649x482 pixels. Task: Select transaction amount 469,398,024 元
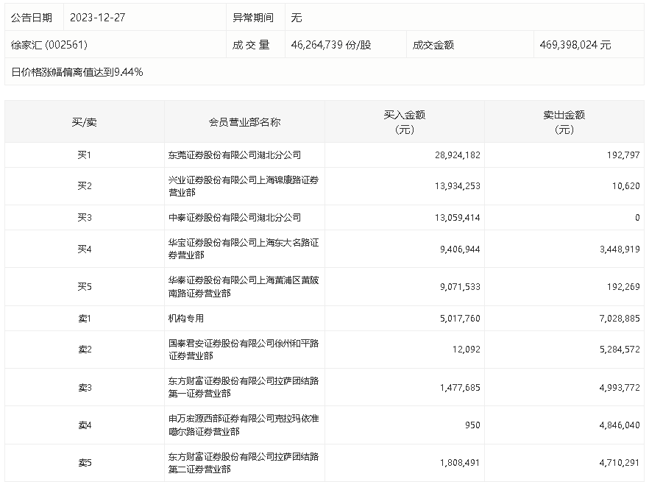pos(575,45)
